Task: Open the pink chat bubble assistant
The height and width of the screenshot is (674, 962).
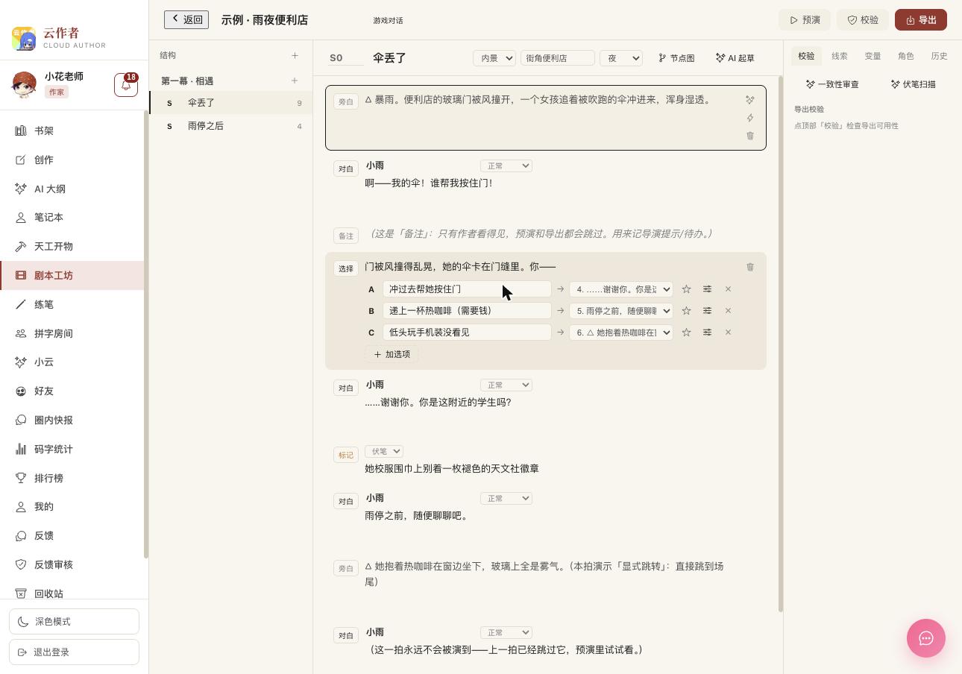Action: [926, 638]
